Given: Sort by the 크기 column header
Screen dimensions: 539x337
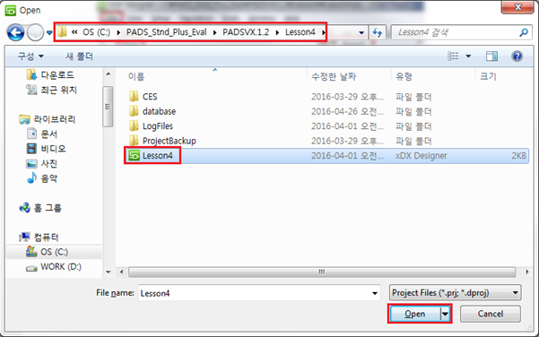Looking at the screenshot, I should pos(488,76).
